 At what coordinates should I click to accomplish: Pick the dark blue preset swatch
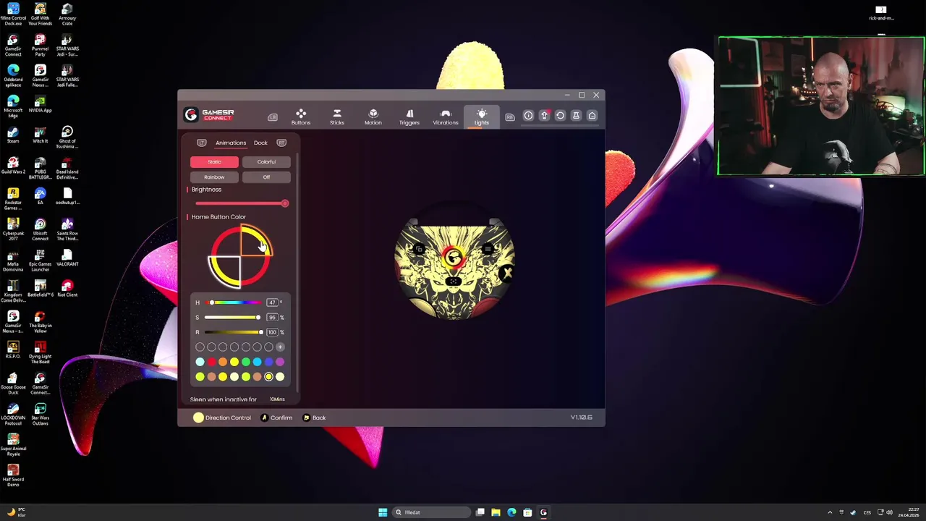pos(268,362)
